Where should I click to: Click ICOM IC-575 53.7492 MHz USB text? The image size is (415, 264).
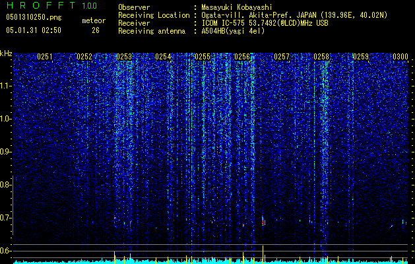click(x=265, y=23)
